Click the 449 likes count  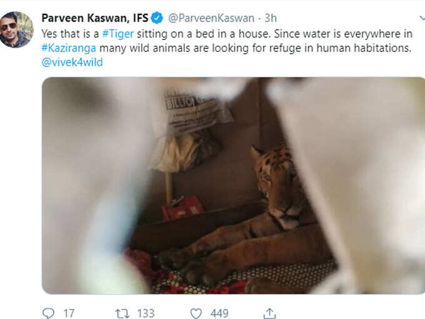pos(219,313)
